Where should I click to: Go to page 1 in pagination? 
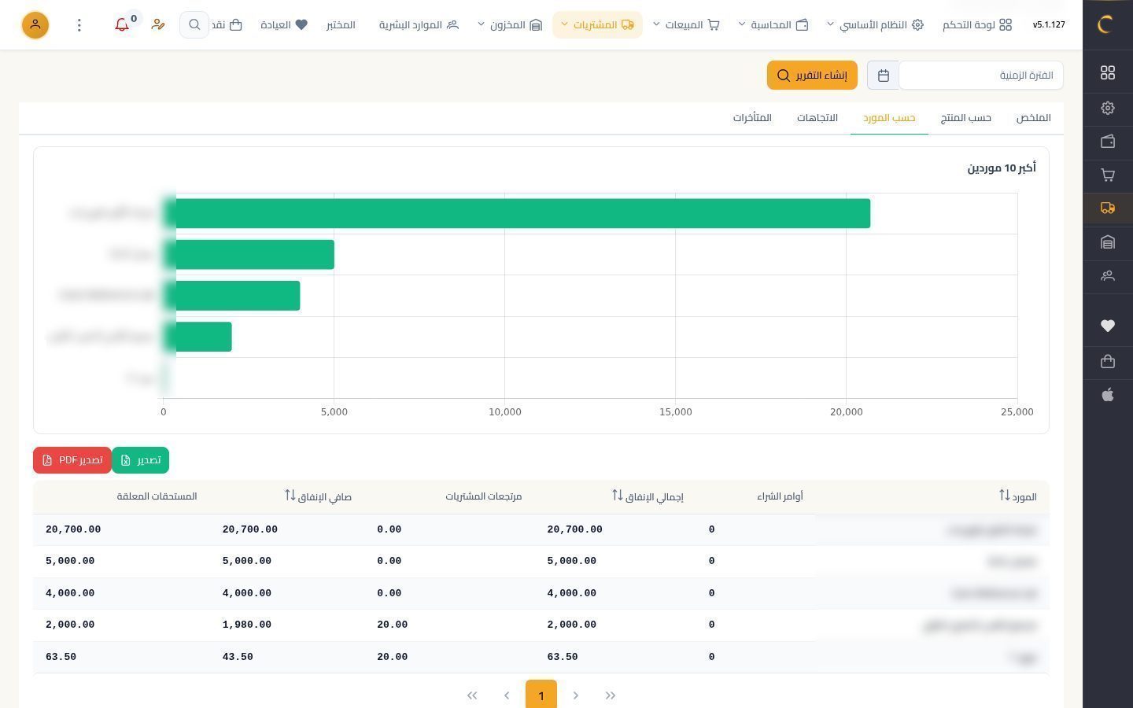pyautogui.click(x=541, y=695)
